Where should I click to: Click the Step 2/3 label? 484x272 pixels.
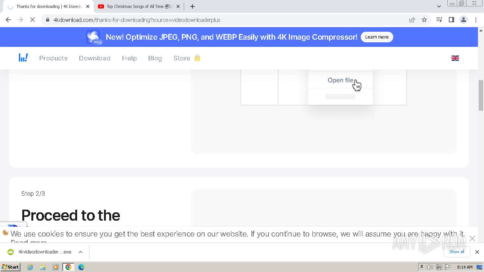33,193
